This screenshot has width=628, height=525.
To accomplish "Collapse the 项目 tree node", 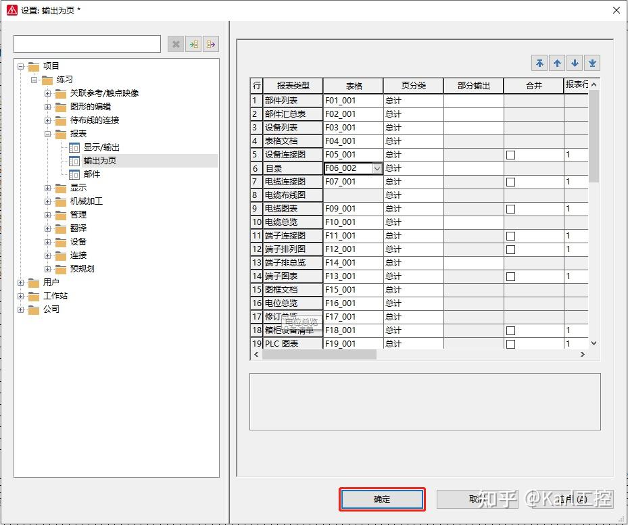I will coord(21,66).
